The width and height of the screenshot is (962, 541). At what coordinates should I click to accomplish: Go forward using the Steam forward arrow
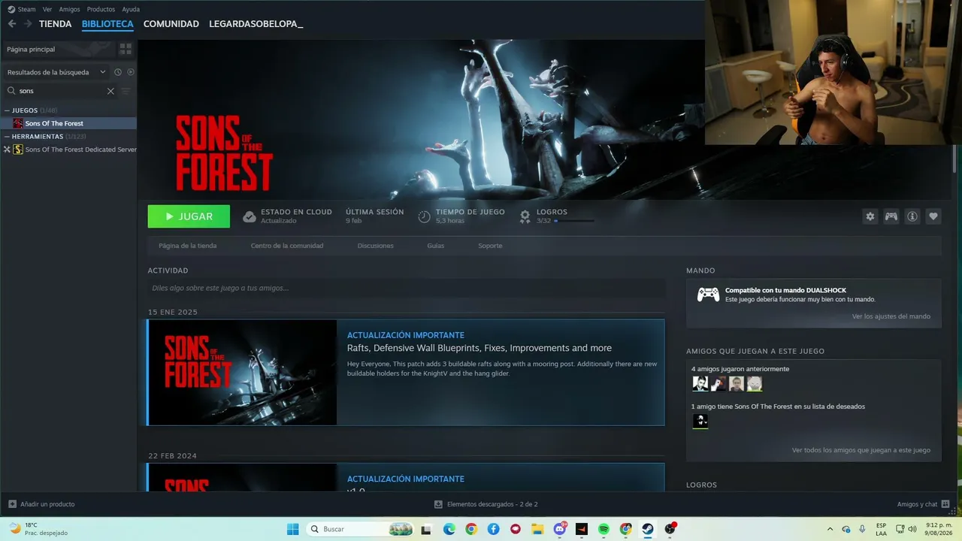tap(28, 24)
